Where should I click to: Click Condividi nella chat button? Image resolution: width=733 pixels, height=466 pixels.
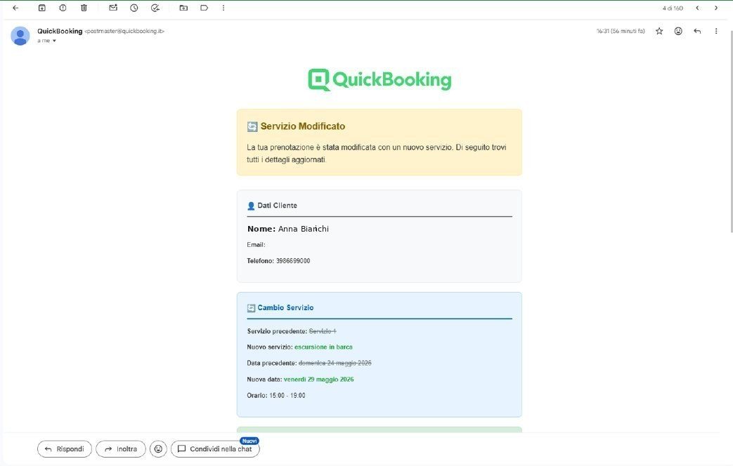(215, 449)
